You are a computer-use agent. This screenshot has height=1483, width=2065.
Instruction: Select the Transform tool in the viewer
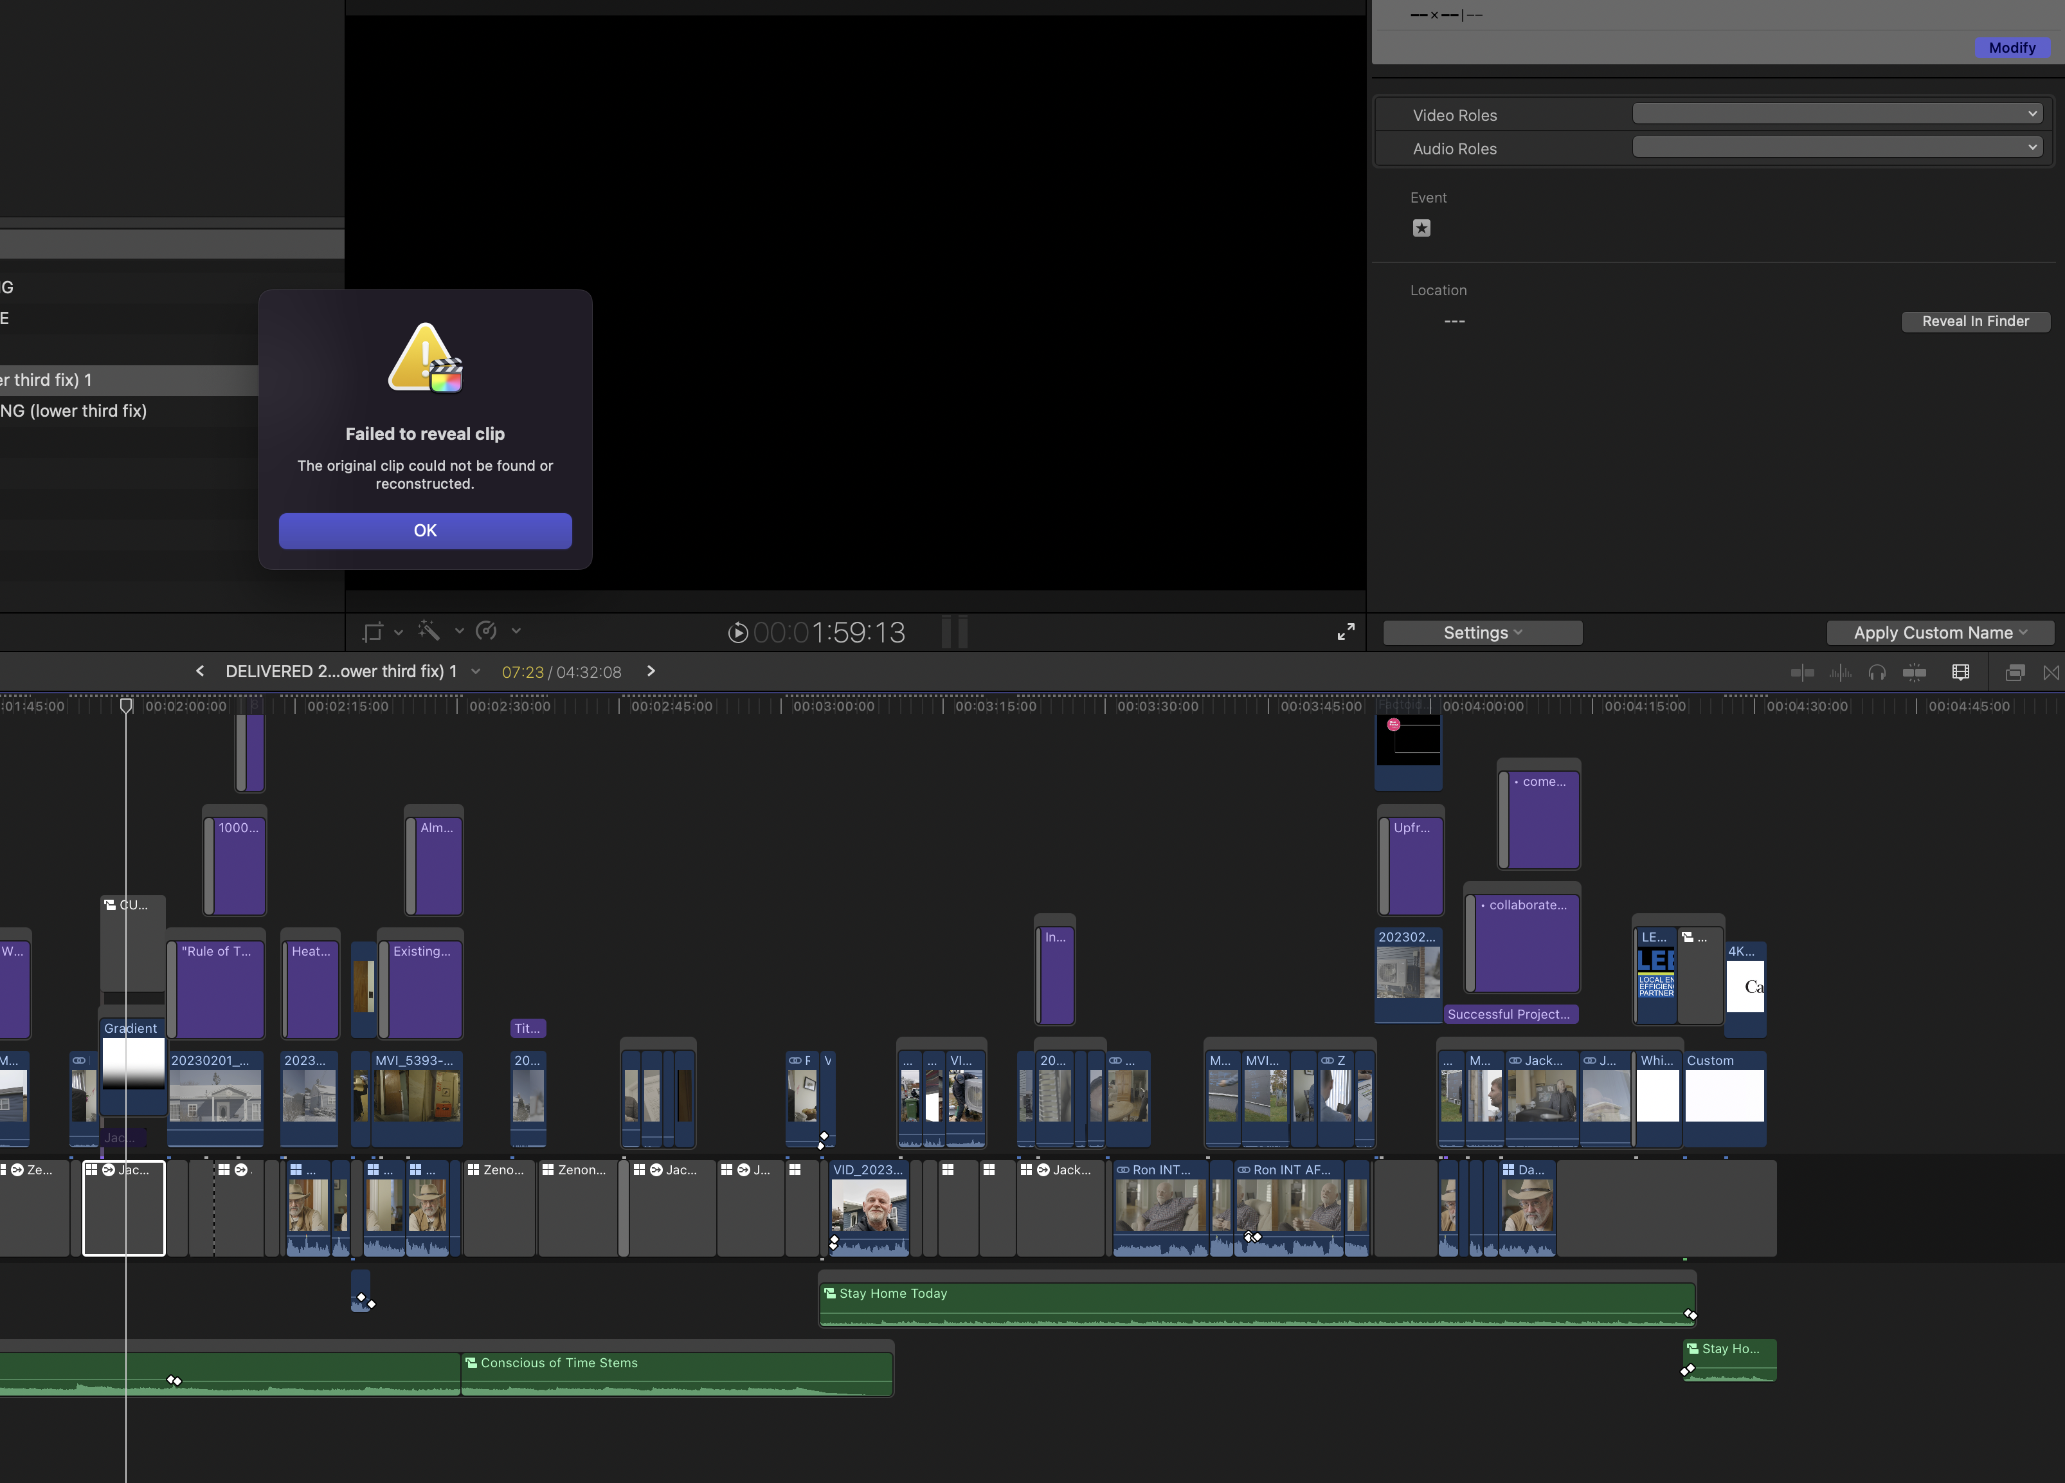coord(372,632)
